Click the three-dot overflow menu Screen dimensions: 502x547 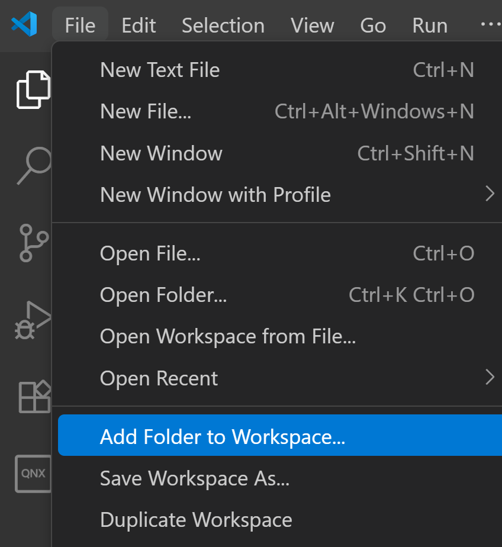(490, 25)
